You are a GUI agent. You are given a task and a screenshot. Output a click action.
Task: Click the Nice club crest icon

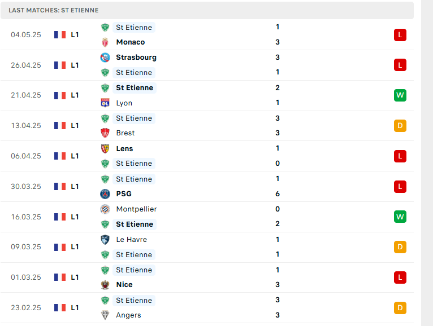[x=105, y=284]
